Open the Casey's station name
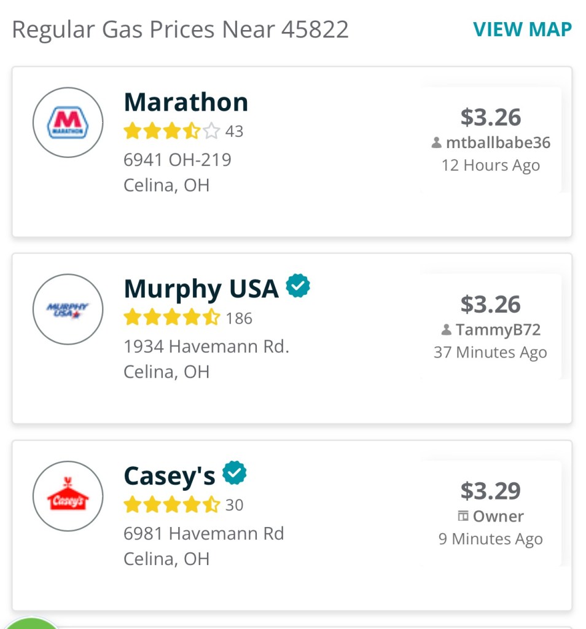The width and height of the screenshot is (586, 629). click(170, 475)
